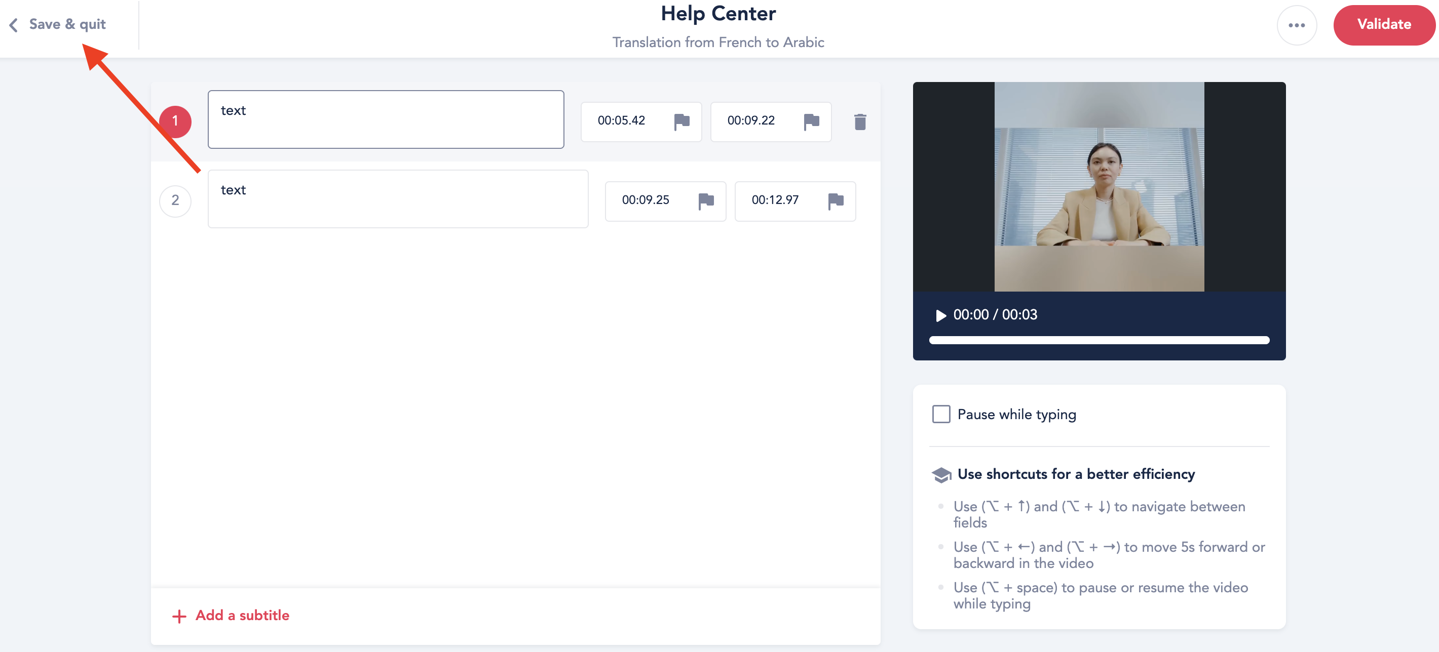Click the end-time flag icon for subtitle 2
The image size is (1439, 652).
836,200
